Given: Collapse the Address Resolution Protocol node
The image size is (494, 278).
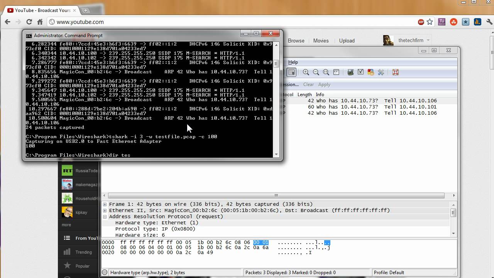Looking at the screenshot, I should pyautogui.click(x=105, y=217).
